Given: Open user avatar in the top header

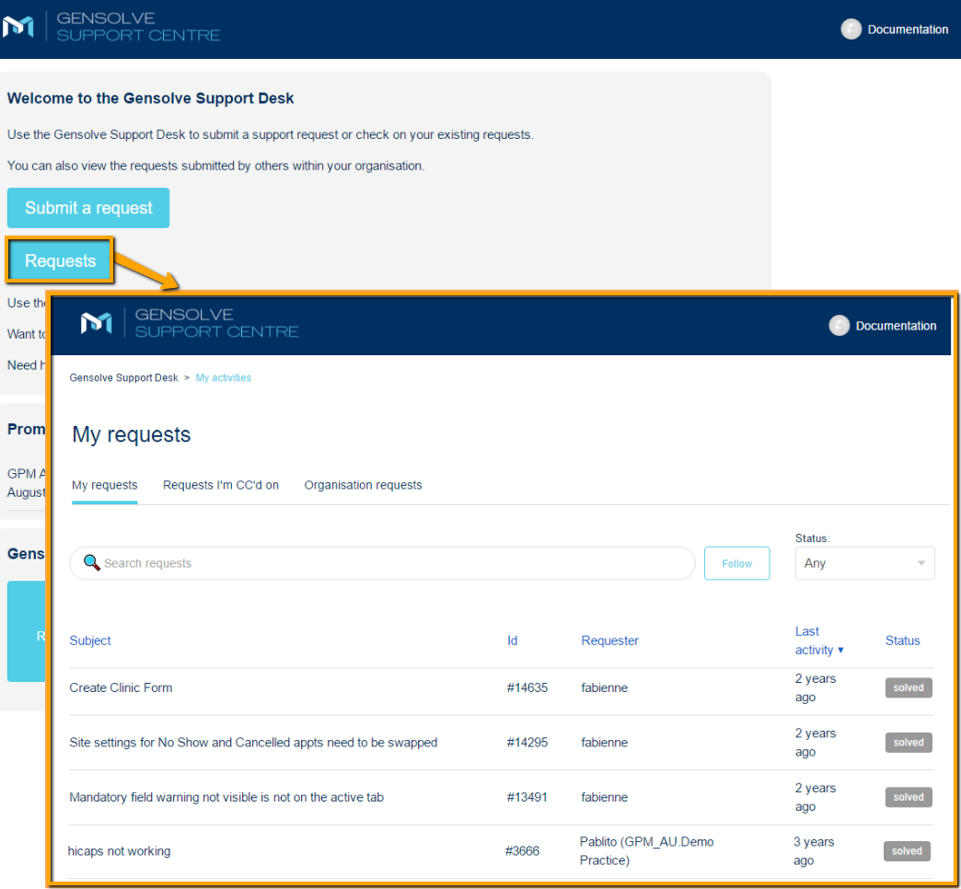Looking at the screenshot, I should click(851, 29).
